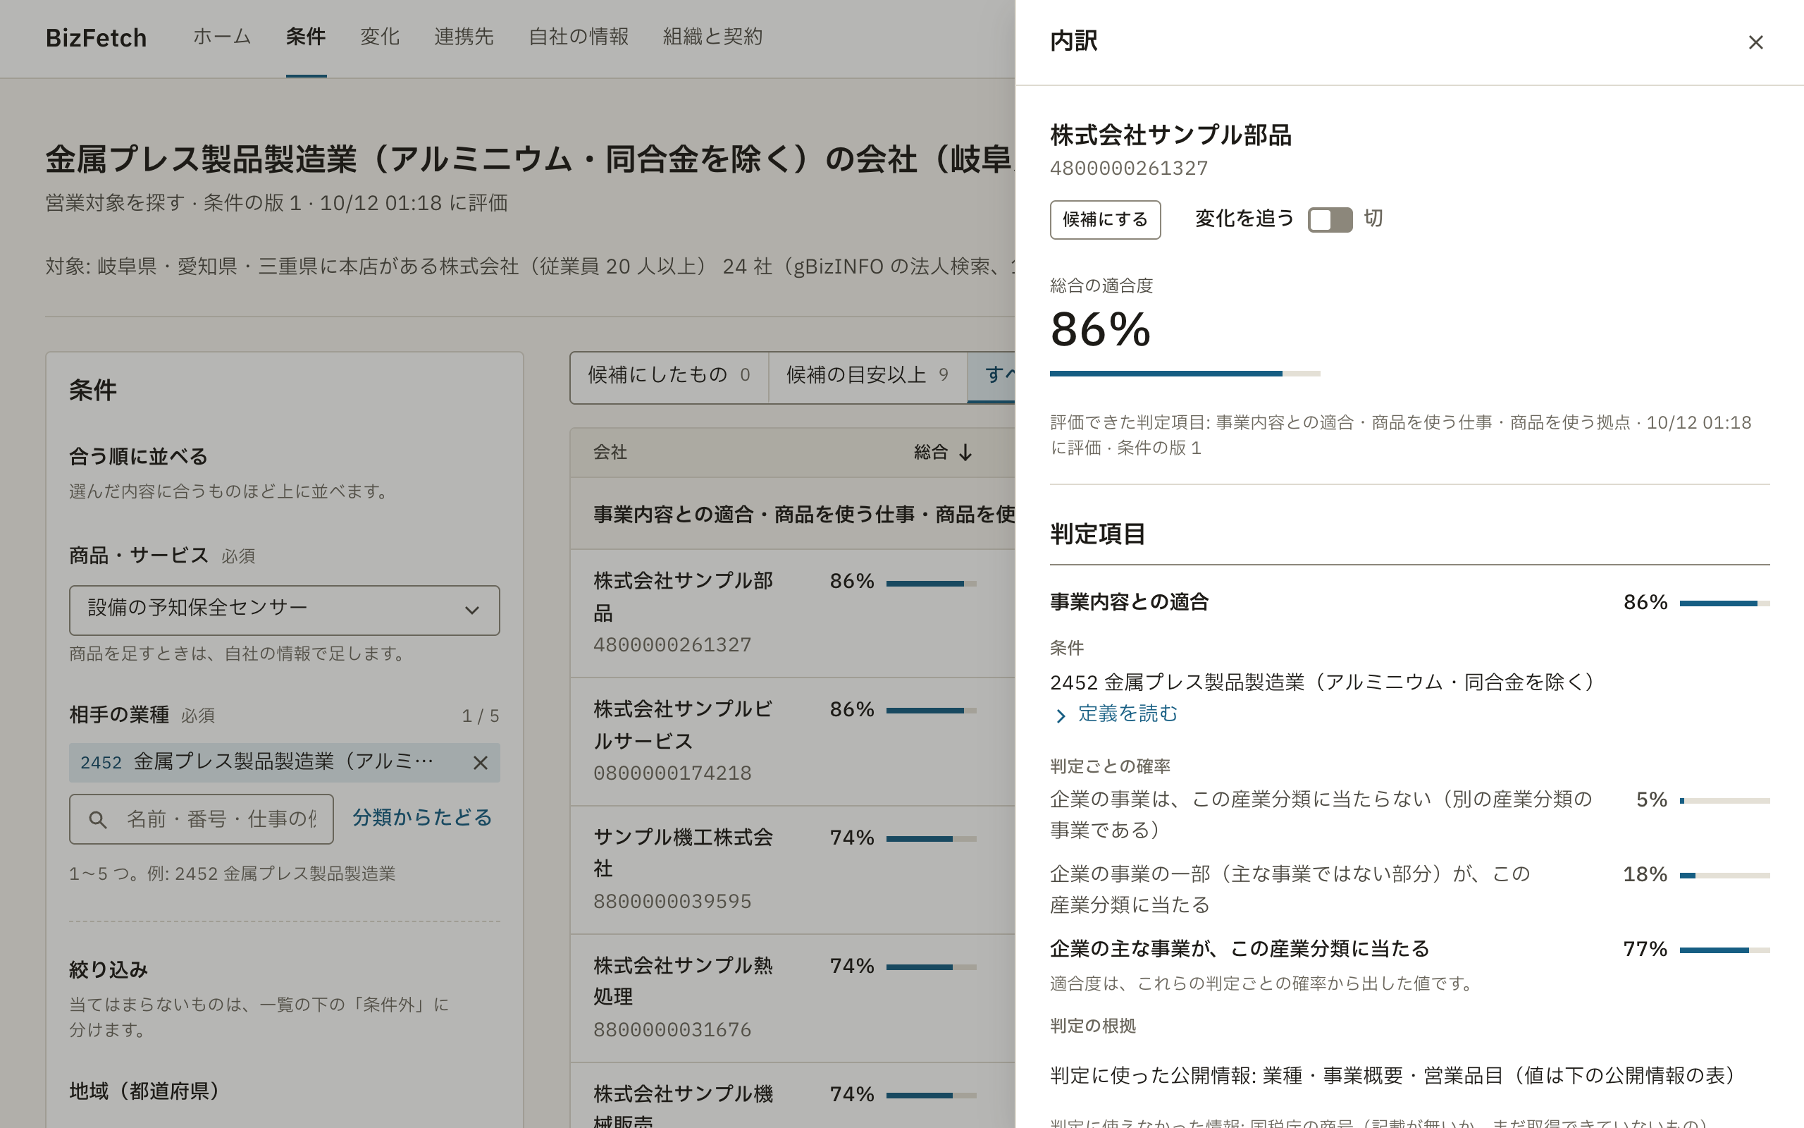Viewport: 1804px width, 1128px height.
Task: Click the 86% overall 総合の適合度 progress bar
Action: click(1185, 373)
